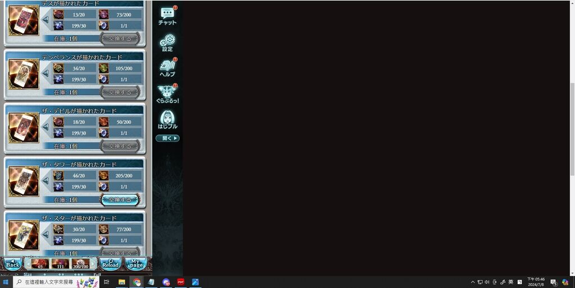
Task: Open the taskbar clock showing 下午 05:46
Action: coord(536,282)
